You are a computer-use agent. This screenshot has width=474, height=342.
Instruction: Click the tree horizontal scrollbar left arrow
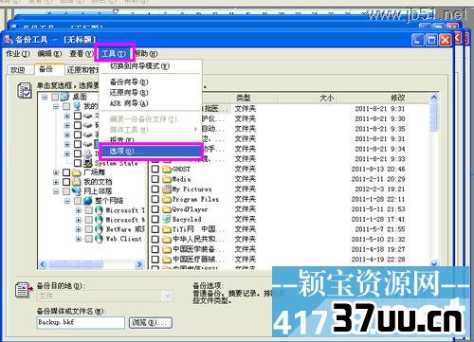43,264
